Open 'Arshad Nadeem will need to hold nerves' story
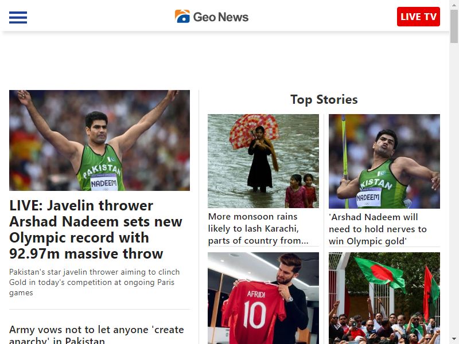This screenshot has height=344, width=459. click(378, 229)
